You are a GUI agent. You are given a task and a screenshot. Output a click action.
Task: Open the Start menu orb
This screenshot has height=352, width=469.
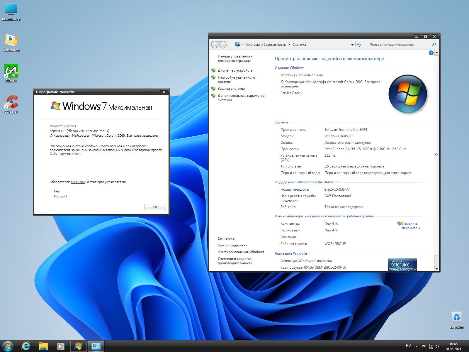coord(8,346)
